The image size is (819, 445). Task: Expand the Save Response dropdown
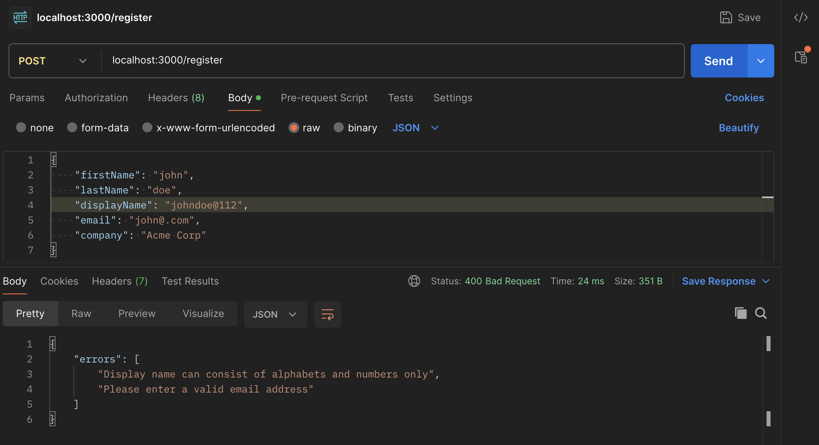[x=767, y=281]
